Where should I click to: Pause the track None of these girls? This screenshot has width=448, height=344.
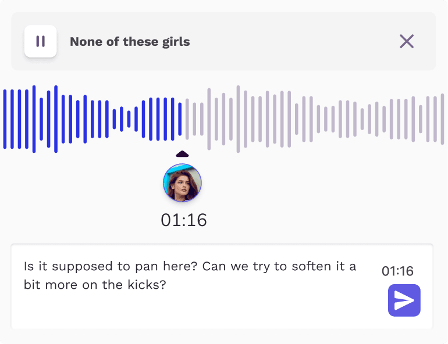(x=40, y=41)
